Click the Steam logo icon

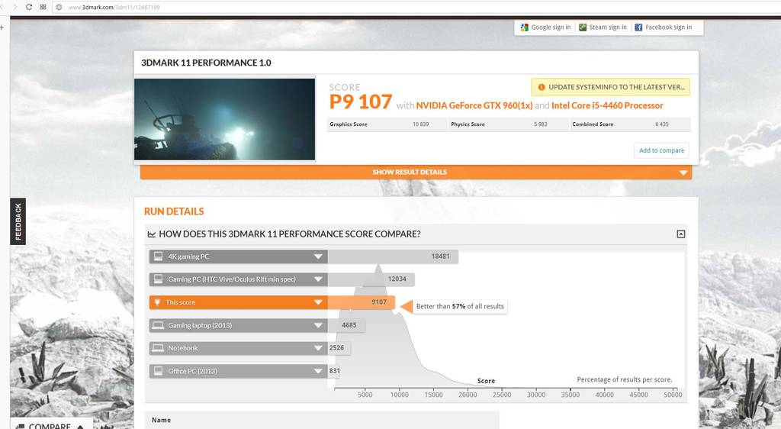click(583, 27)
